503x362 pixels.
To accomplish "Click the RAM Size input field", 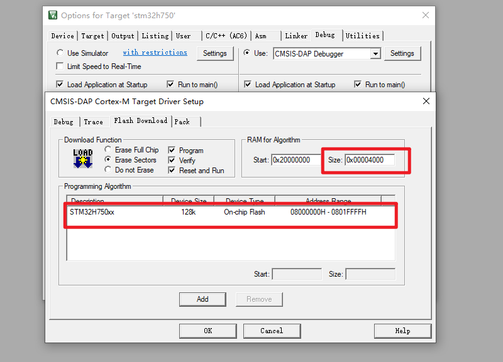I will point(369,160).
